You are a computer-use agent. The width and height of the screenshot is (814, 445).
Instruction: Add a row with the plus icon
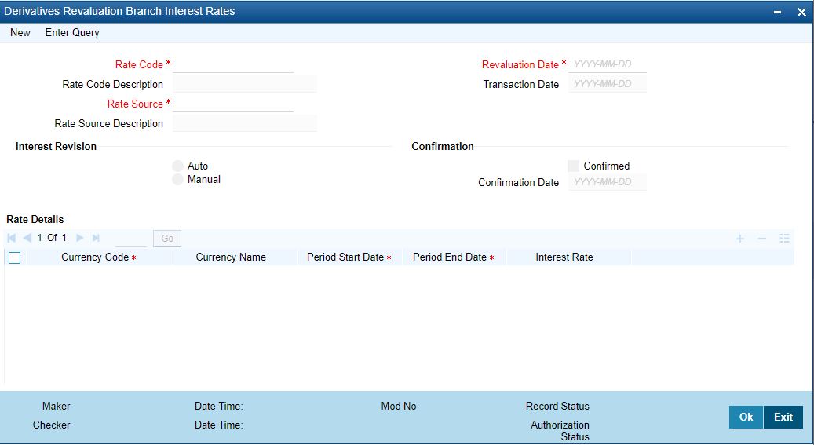[x=739, y=239]
